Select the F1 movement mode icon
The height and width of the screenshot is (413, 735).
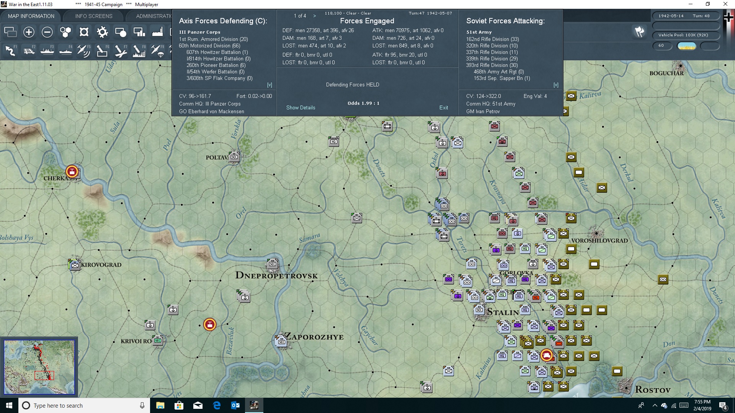10,50
